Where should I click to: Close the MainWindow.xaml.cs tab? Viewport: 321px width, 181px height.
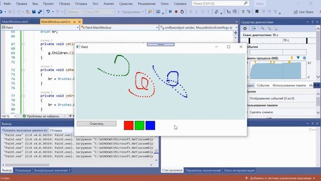(79, 22)
